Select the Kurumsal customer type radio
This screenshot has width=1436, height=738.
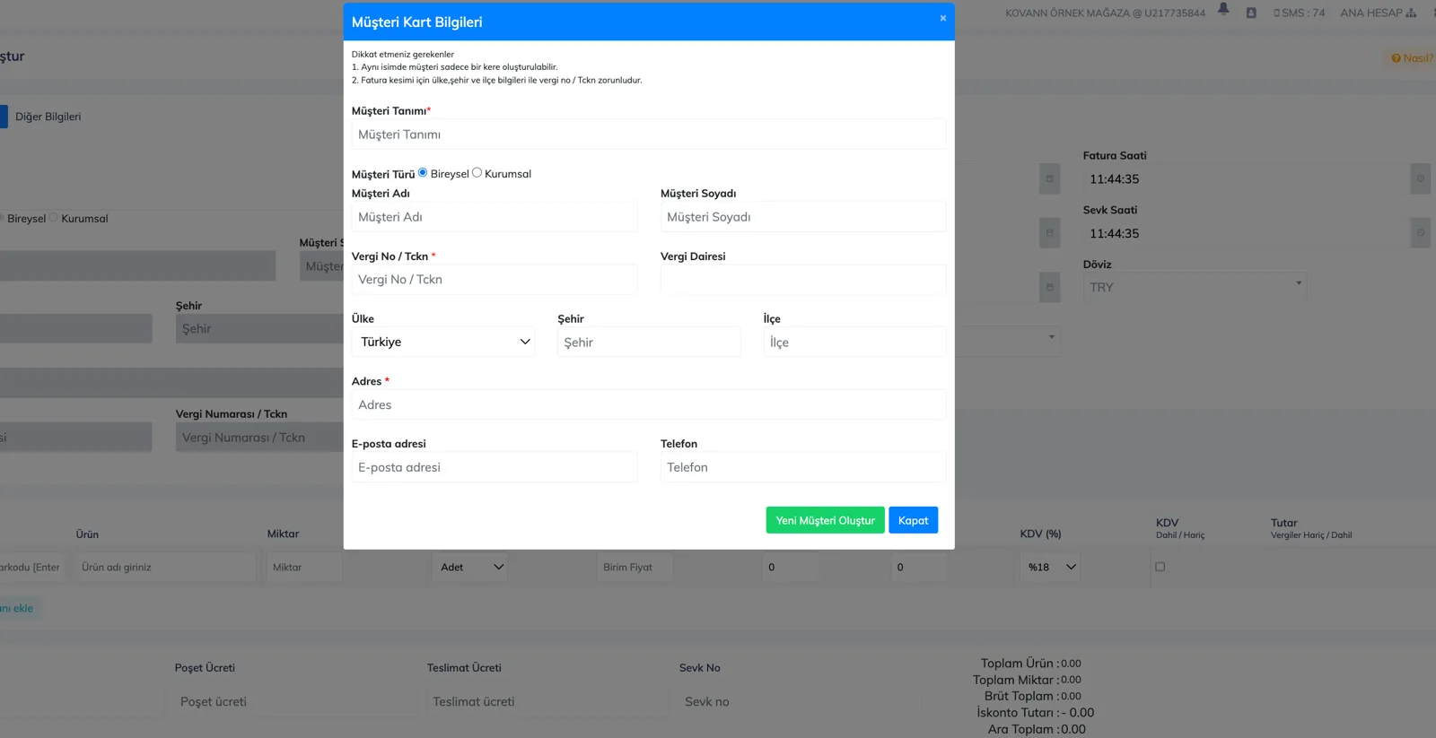tap(477, 173)
